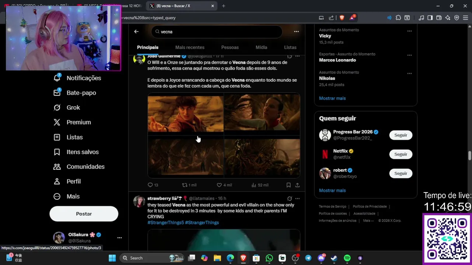472x265 pixels.
Task: Open more options on strawberry lia's post
Action: (297, 198)
